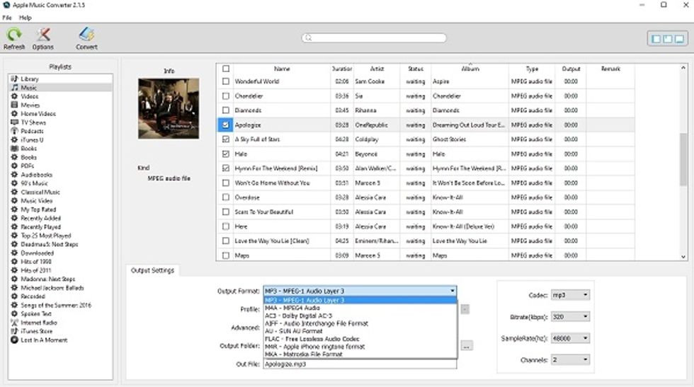Choose AU - SUN AU Format entry

click(360, 331)
